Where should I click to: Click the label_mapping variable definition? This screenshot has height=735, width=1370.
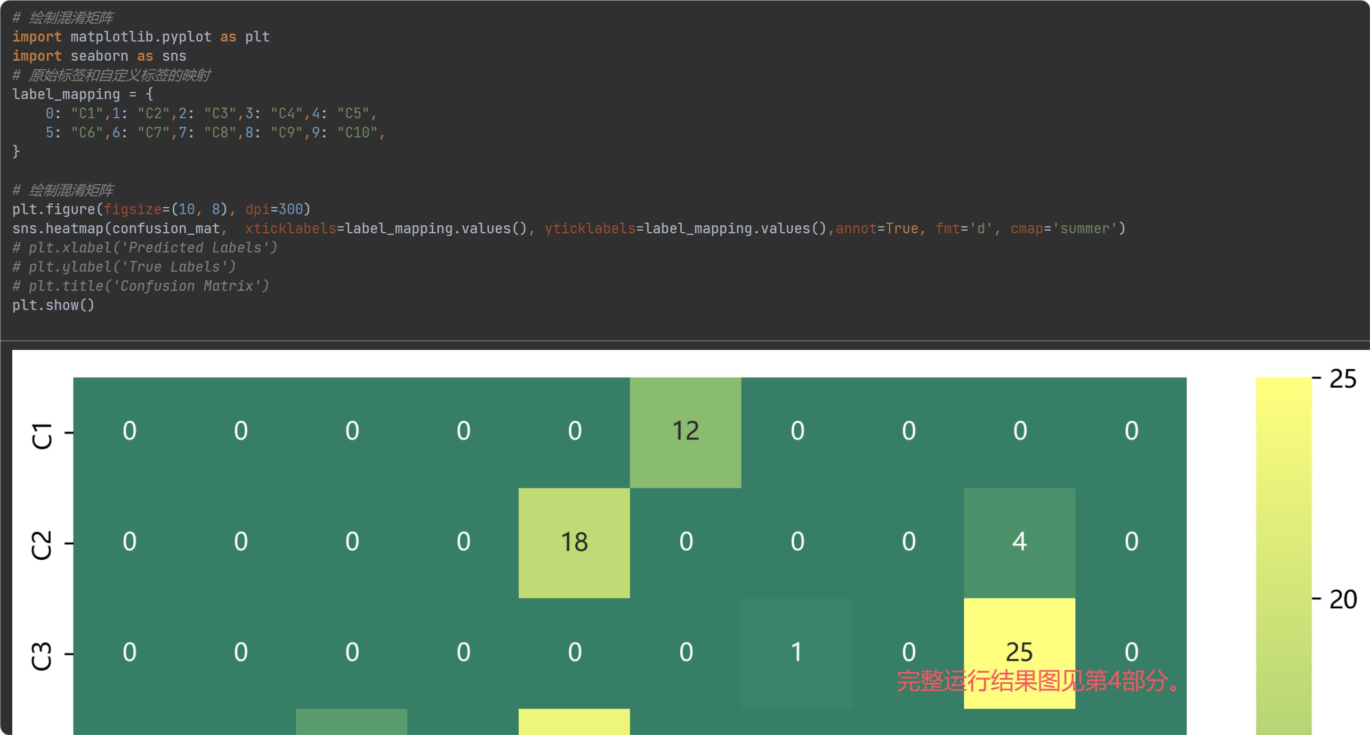[66, 94]
